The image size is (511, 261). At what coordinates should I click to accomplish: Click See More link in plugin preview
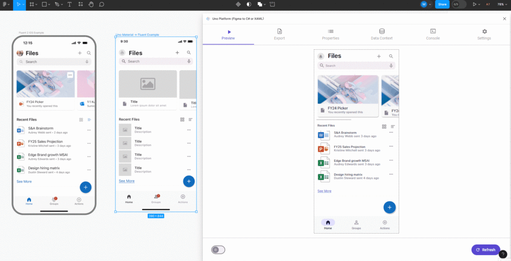(x=324, y=191)
